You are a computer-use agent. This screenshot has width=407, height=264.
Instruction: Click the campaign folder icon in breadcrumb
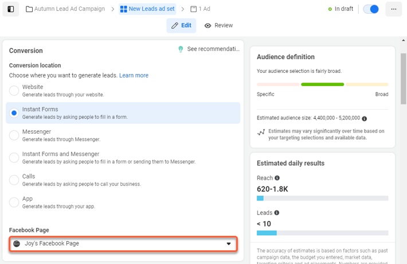(29, 9)
